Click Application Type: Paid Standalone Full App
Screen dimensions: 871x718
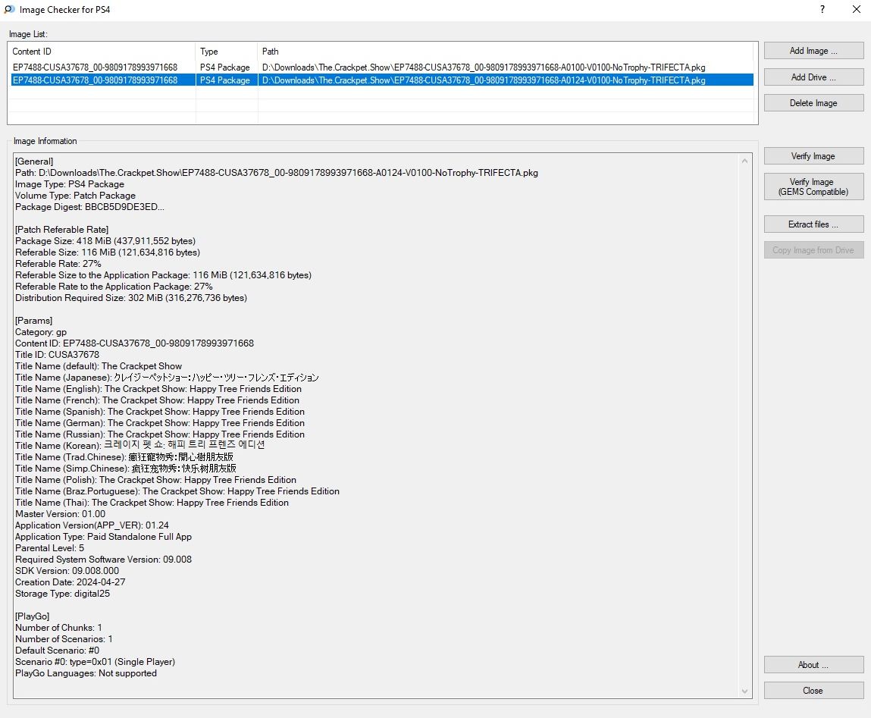click(103, 537)
